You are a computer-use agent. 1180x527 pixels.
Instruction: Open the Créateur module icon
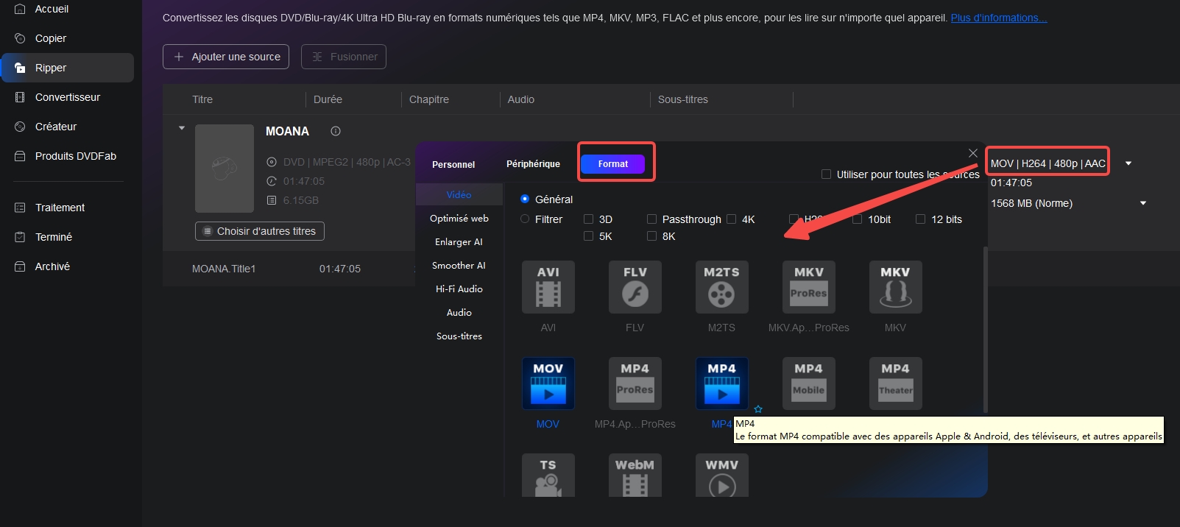pyautogui.click(x=20, y=127)
